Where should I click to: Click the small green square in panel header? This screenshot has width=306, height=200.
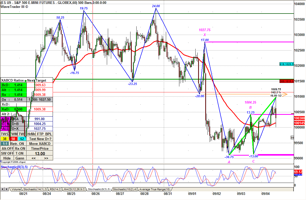click(25, 81)
